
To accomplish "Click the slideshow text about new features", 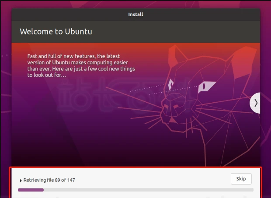I will coord(81,66).
